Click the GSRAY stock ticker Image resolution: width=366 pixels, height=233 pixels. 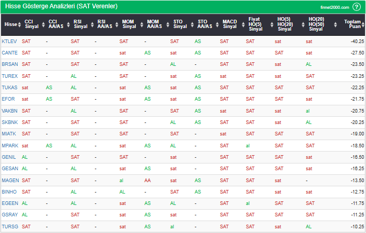(x=10, y=215)
